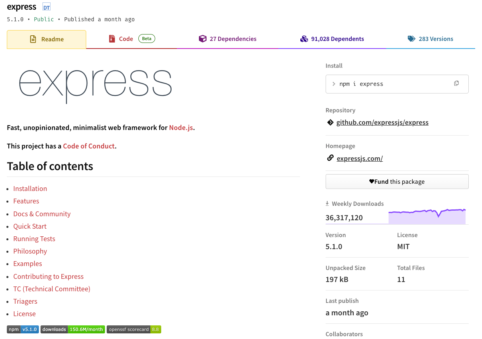482x339 pixels.
Task: Open the 27 Dependencies tab
Action: point(227,39)
